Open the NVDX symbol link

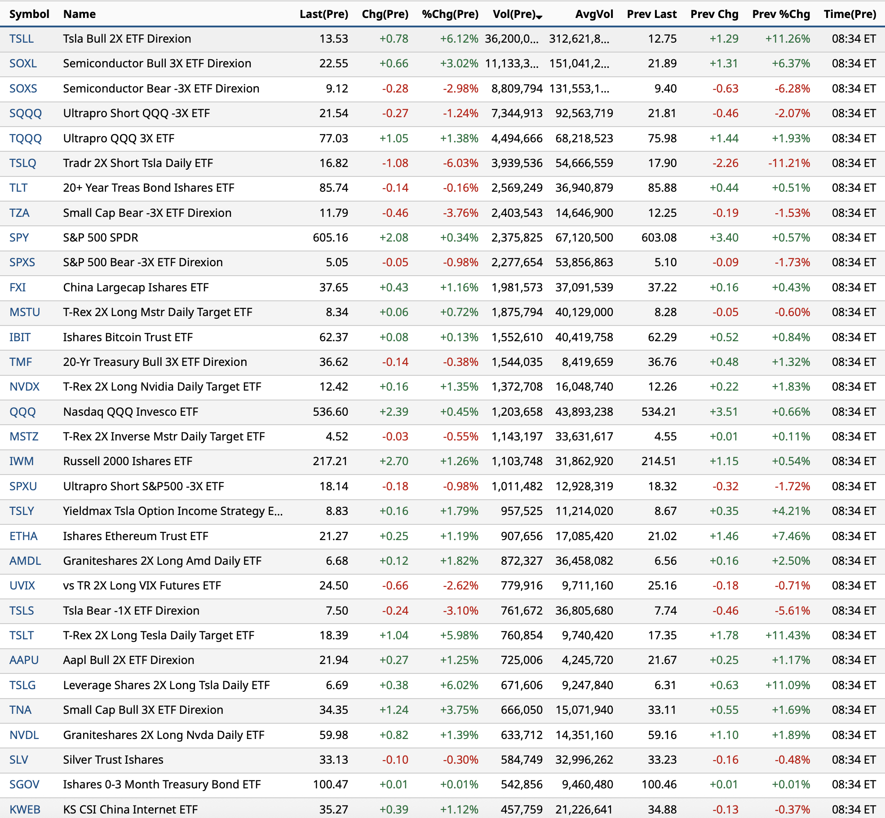[x=24, y=387]
